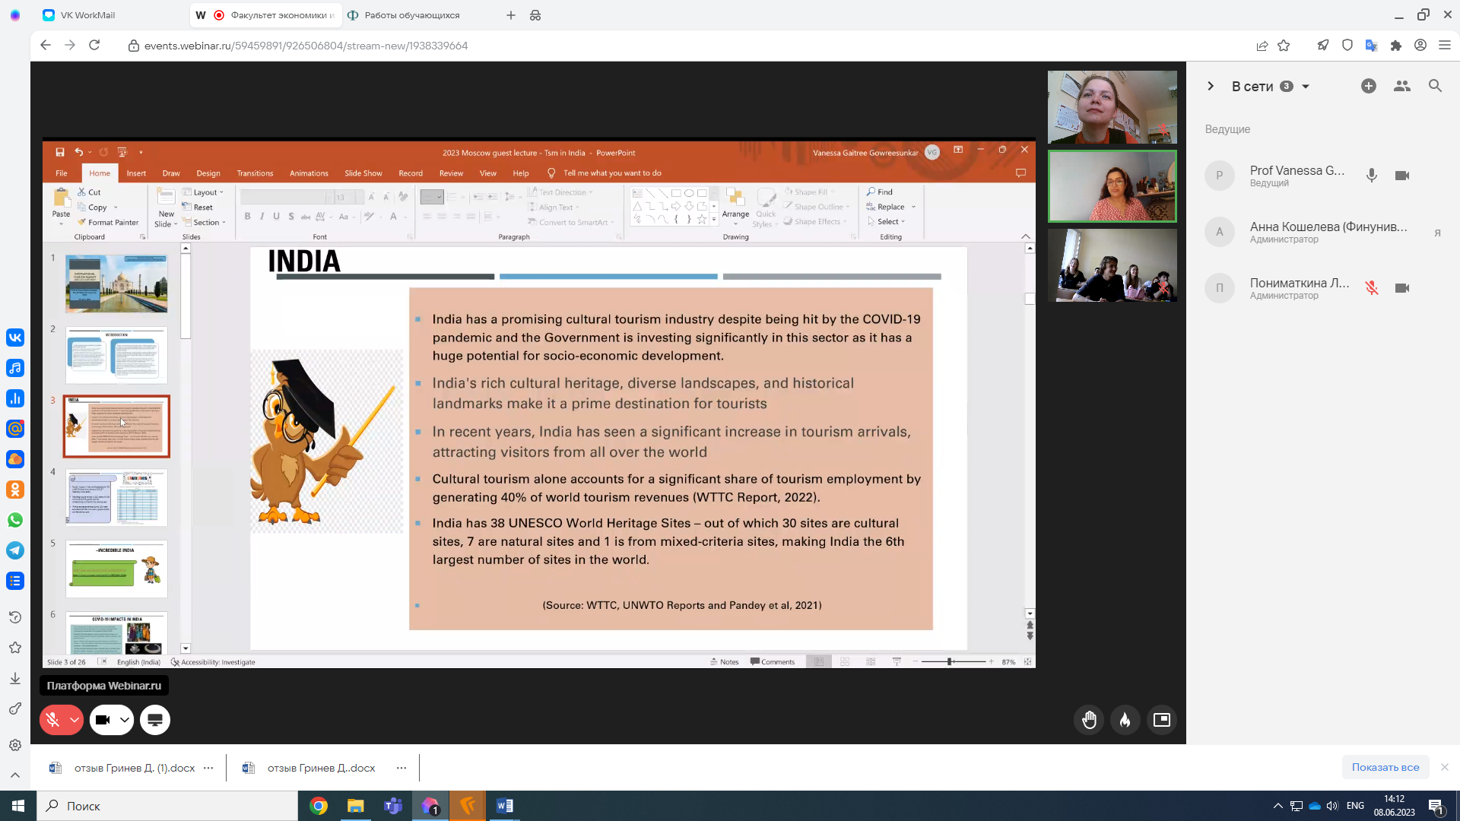Search participants with the magnifier icon
Screen dimensions: 1460x821
pyautogui.click(x=1435, y=86)
